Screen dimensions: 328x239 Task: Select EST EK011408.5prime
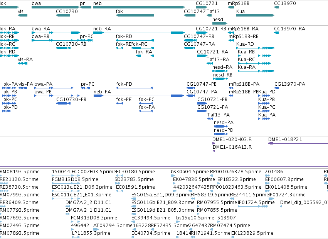(x=286, y=187)
